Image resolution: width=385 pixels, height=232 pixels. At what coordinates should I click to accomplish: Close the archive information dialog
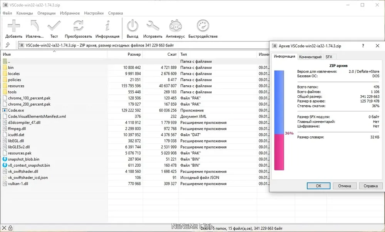pyautogui.click(x=377, y=46)
